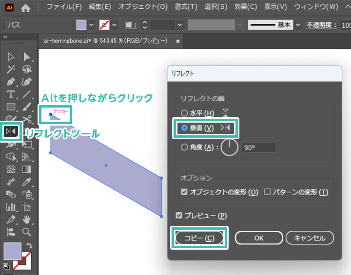Select the Eyedropper tool
Image resolution: width=351 pixels, height=275 pixels.
(27, 182)
